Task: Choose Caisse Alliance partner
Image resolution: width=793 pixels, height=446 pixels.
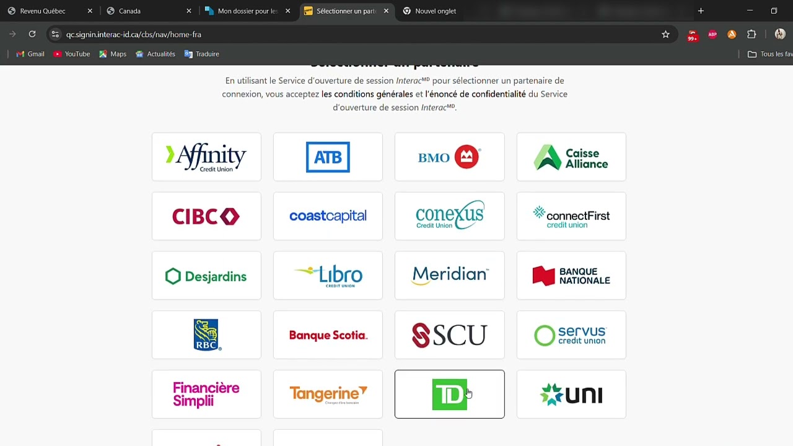Action: tap(571, 157)
